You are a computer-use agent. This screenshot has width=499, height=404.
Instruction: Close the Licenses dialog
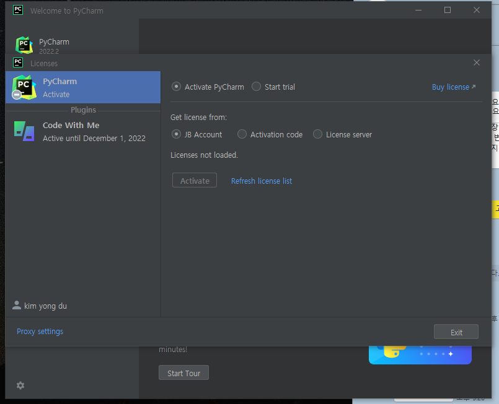point(477,62)
